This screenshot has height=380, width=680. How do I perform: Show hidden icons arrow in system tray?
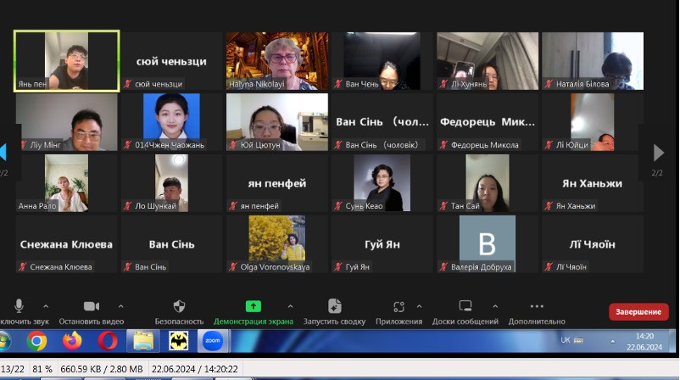(613, 341)
